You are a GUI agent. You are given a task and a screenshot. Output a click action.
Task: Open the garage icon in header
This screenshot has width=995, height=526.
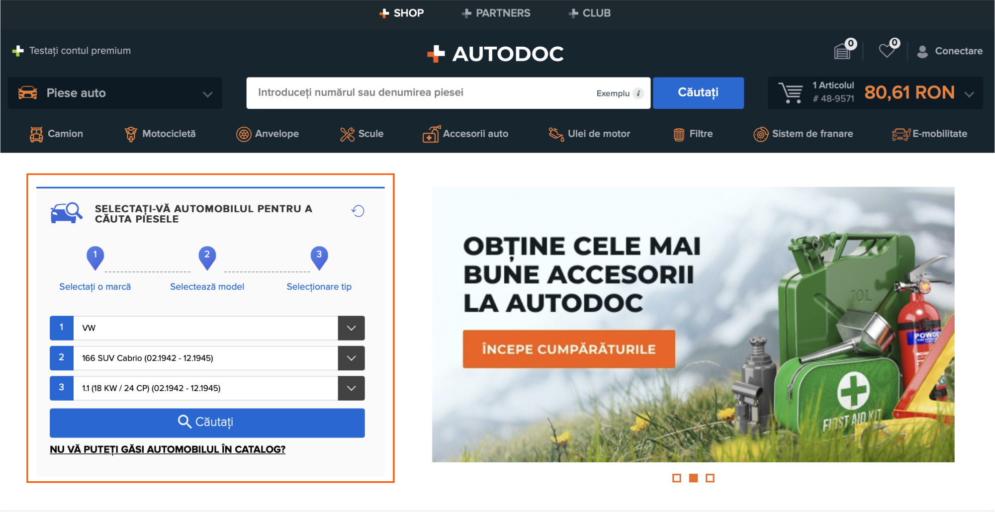[843, 51]
